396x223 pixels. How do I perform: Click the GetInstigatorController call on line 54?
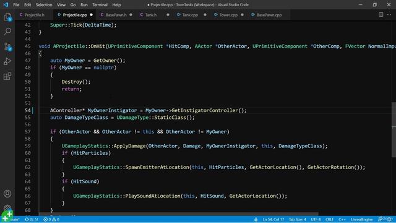(205, 110)
